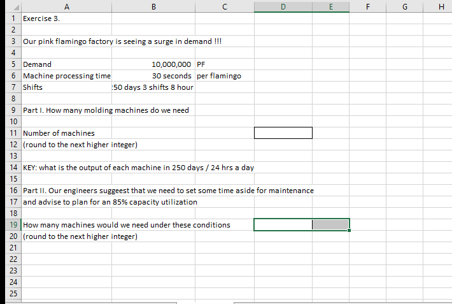Click the bordered answer cell in row 11

(x=283, y=133)
